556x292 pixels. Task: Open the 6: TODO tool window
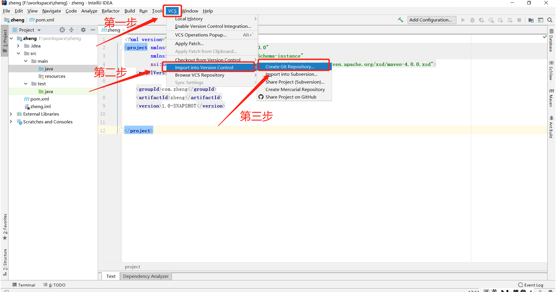[x=54, y=285]
